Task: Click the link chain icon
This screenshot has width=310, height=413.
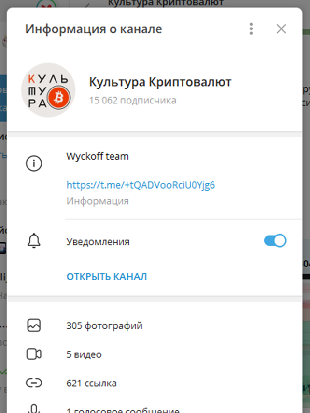Action: pyautogui.click(x=34, y=383)
